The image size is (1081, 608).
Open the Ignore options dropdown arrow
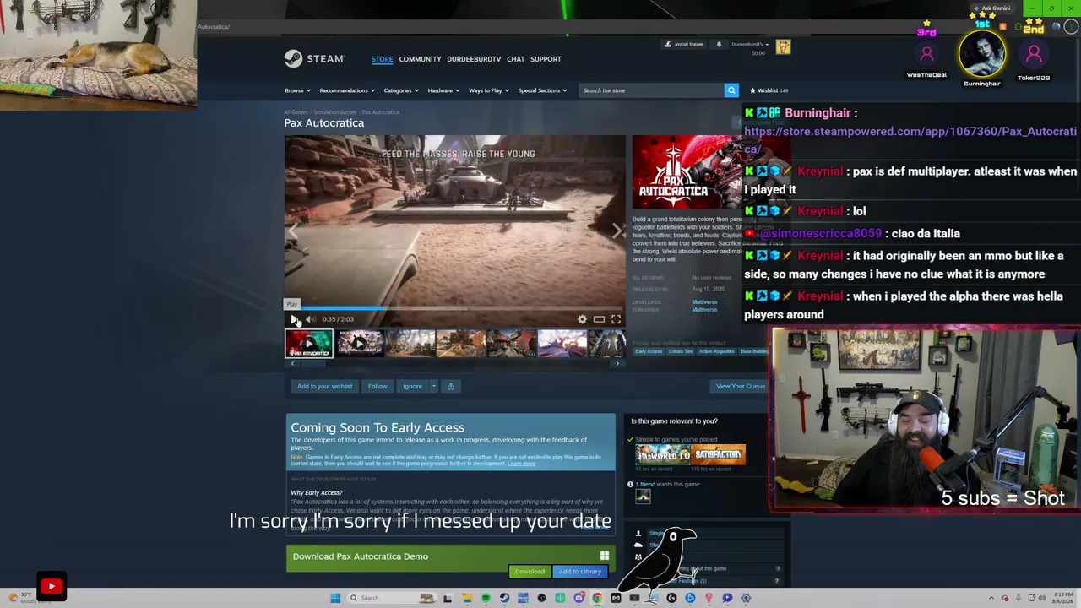coord(434,386)
